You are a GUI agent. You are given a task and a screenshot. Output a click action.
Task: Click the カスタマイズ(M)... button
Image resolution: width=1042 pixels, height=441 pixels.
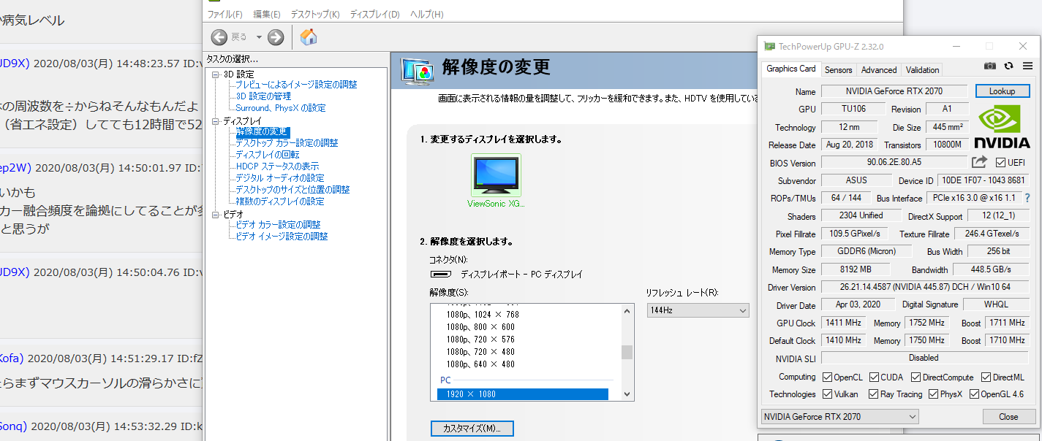click(x=472, y=428)
